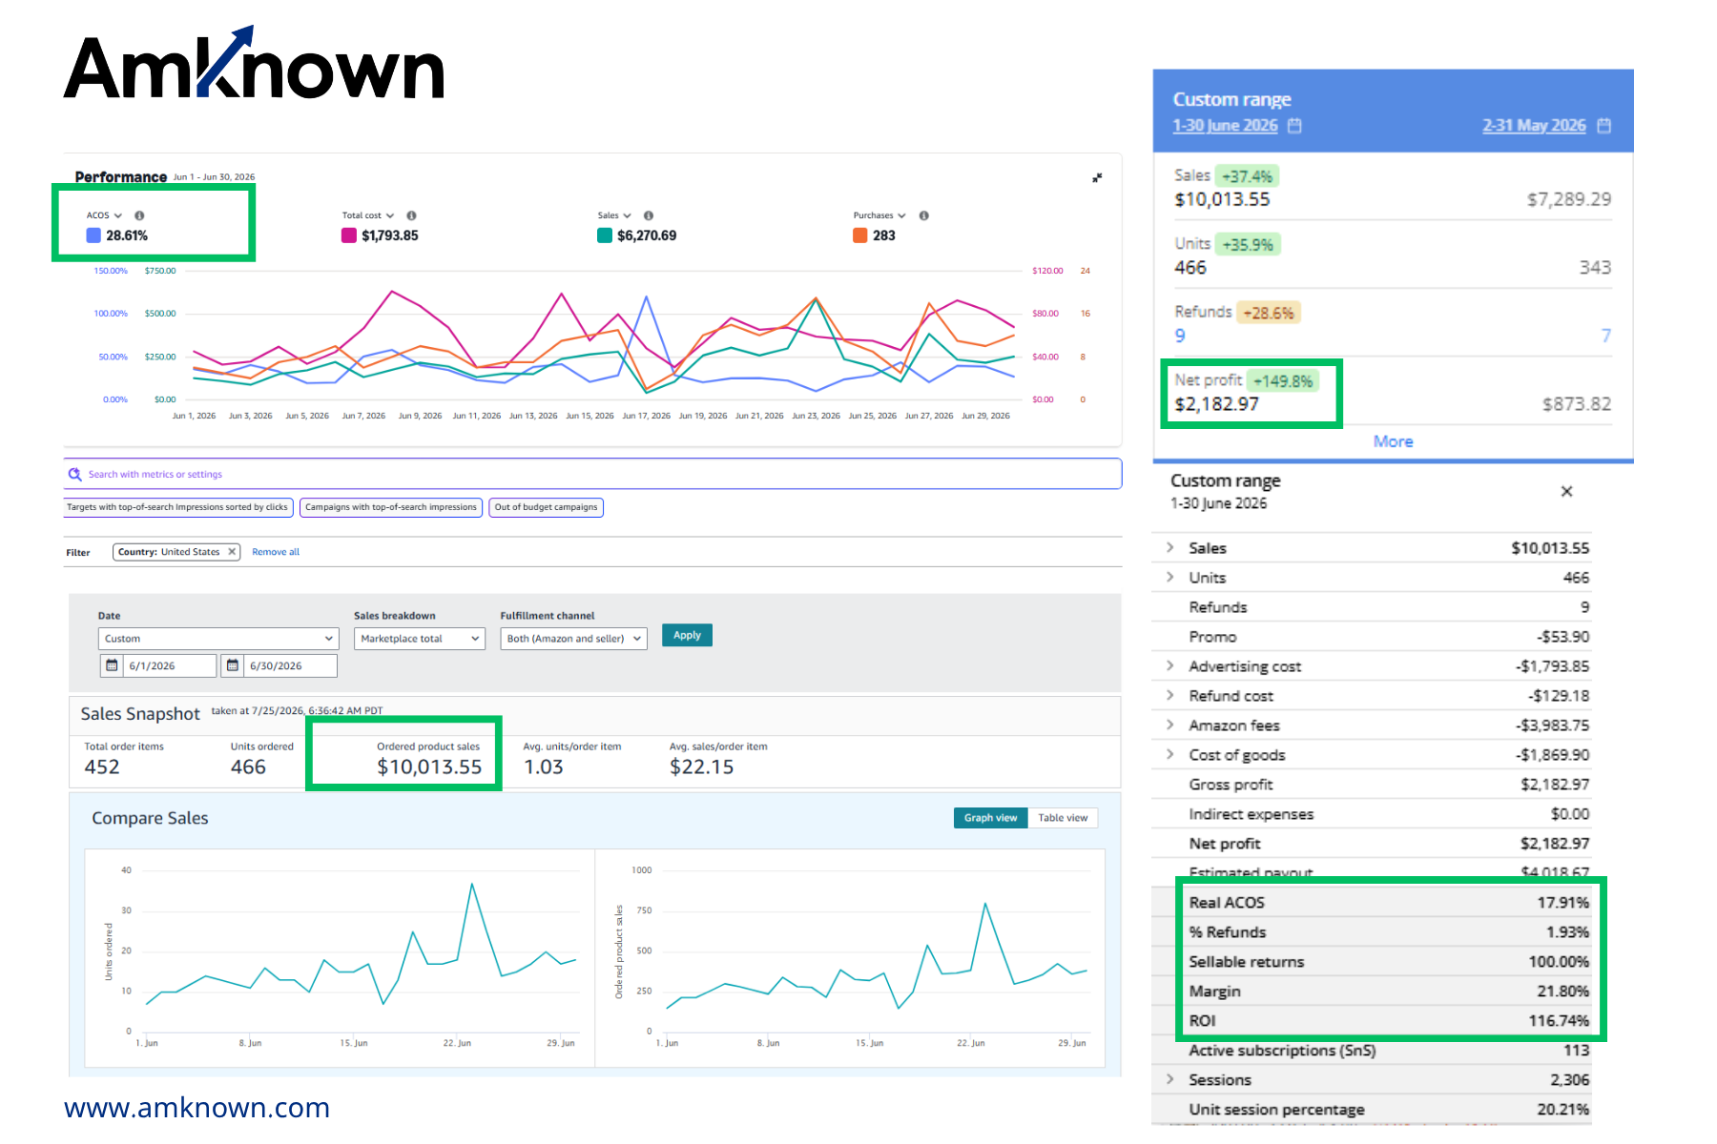
Task: Open the Both (Amazon and seller) dropdown
Action: pos(573,639)
